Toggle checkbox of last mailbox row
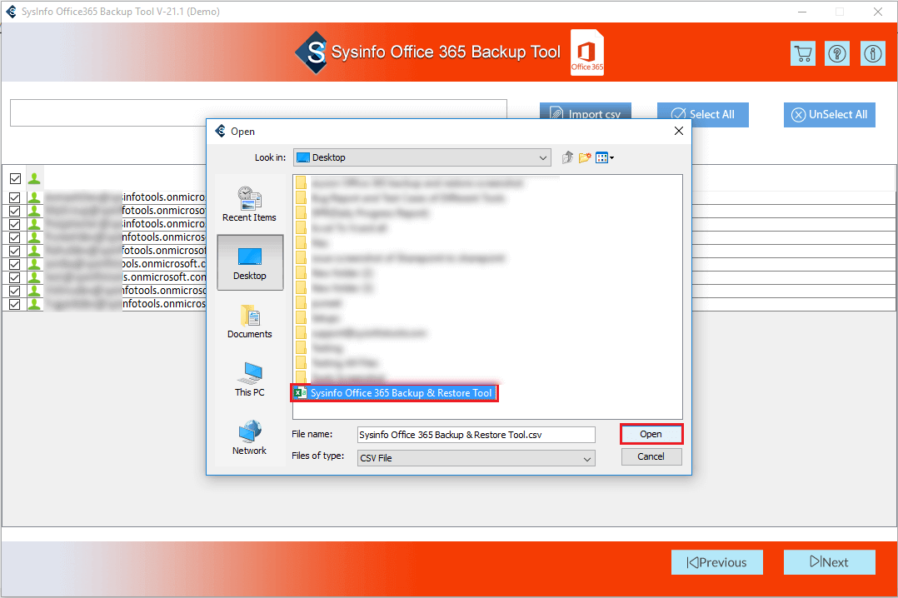The height and width of the screenshot is (598, 898). pos(15,304)
